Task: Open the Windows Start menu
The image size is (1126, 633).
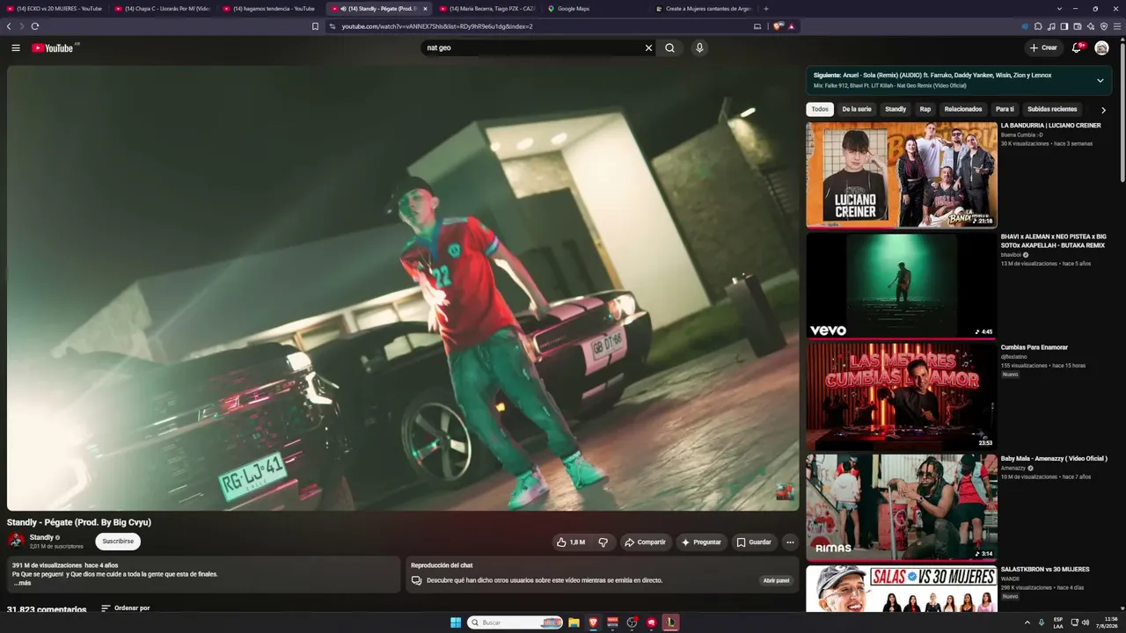Action: (x=456, y=622)
